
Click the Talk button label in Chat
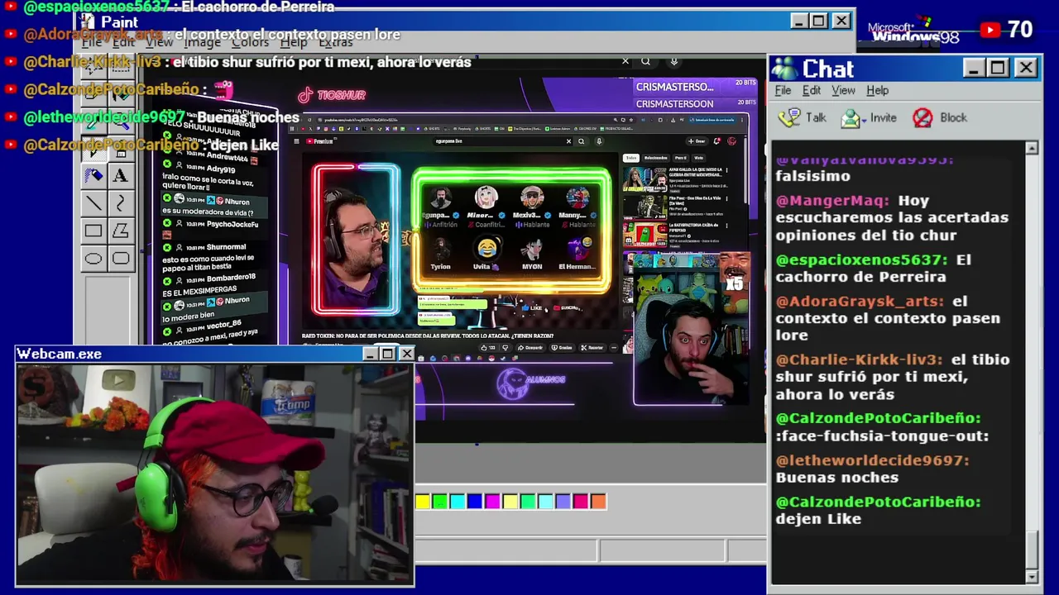(x=816, y=117)
